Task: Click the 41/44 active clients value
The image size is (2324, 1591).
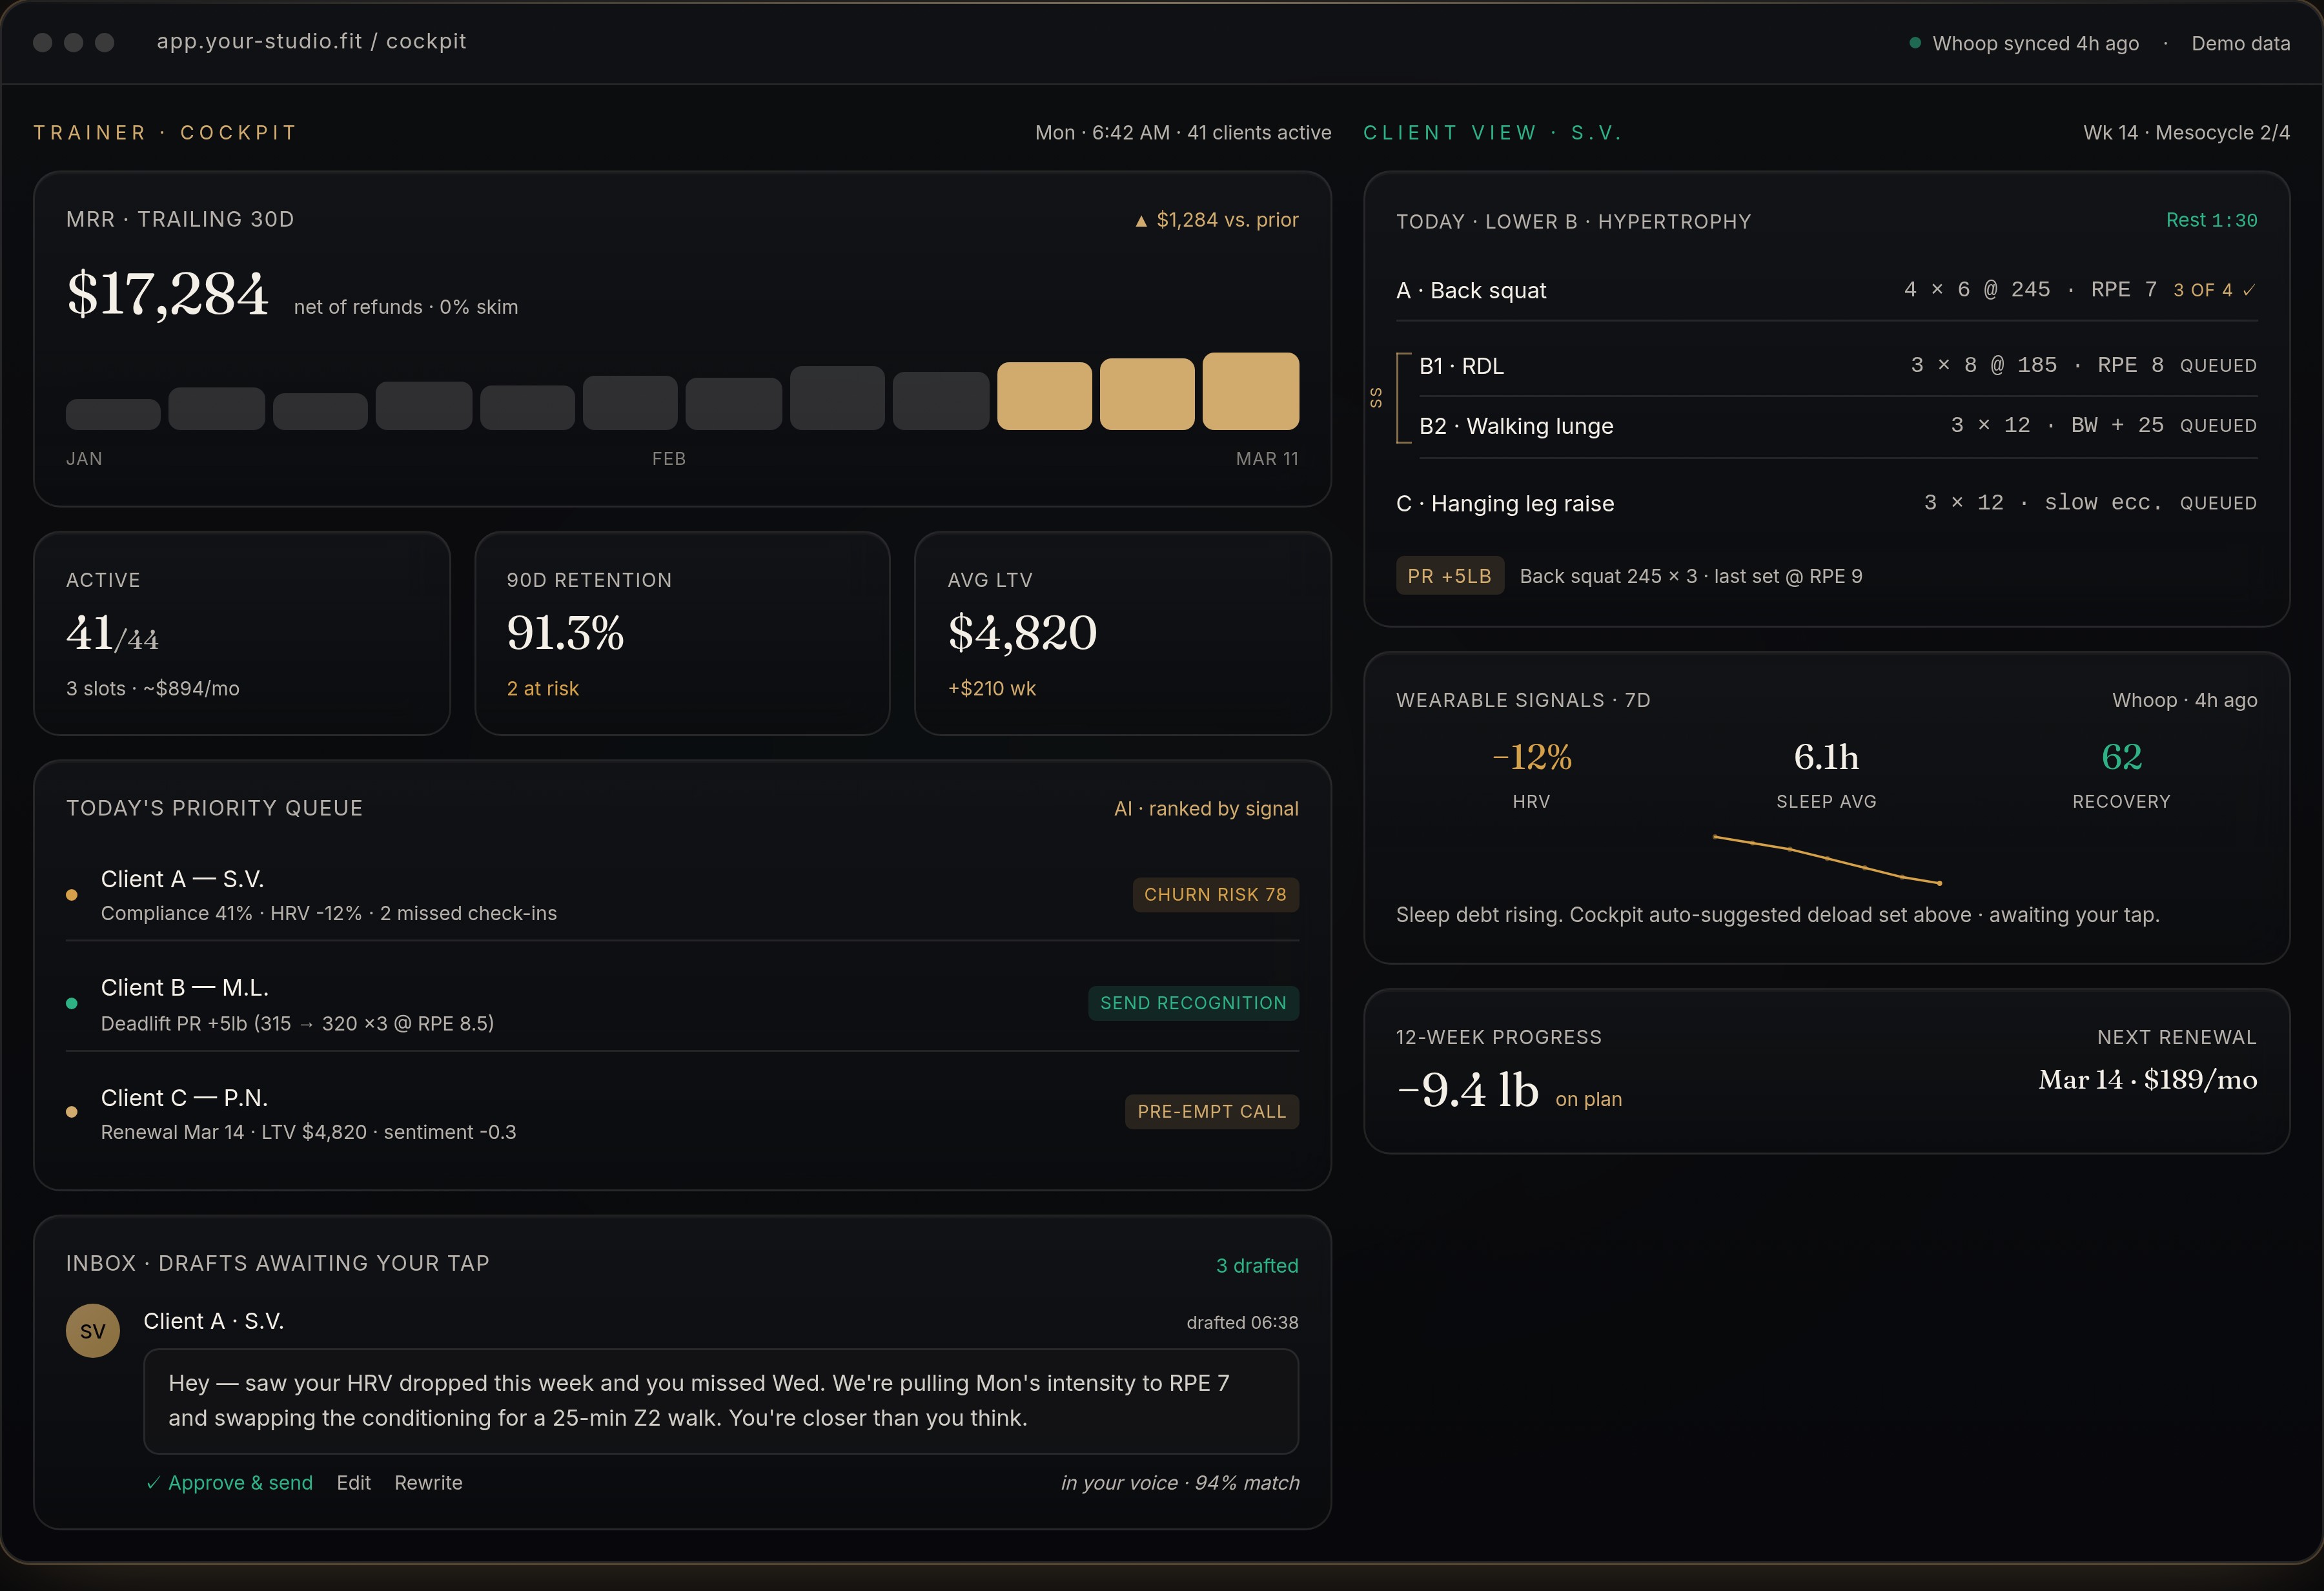Action: (x=112, y=633)
